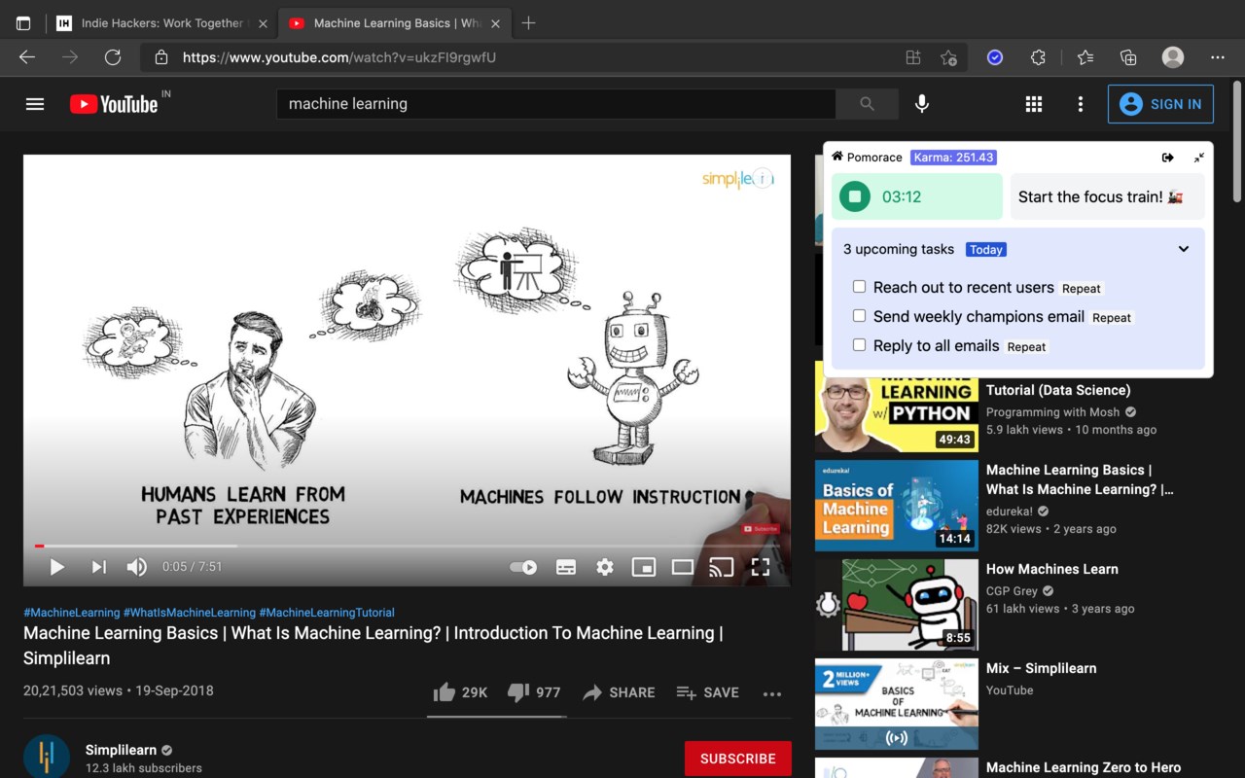Image resolution: width=1245 pixels, height=778 pixels.
Task: Seek in the video progress bar
Action: click(407, 546)
